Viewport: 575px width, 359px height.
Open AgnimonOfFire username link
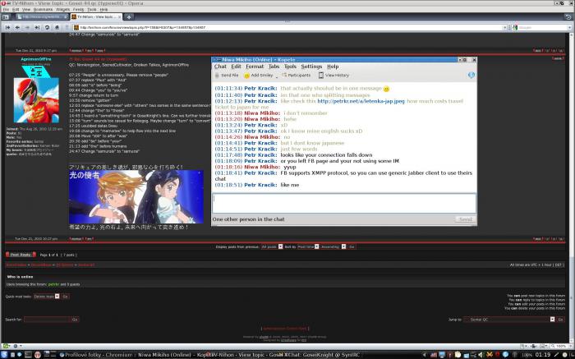point(36,59)
